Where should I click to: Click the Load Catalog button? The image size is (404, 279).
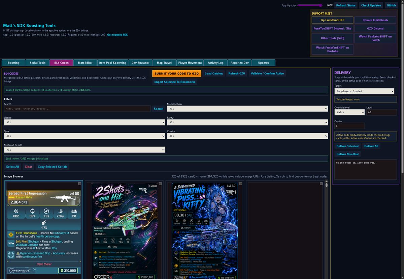click(213, 73)
